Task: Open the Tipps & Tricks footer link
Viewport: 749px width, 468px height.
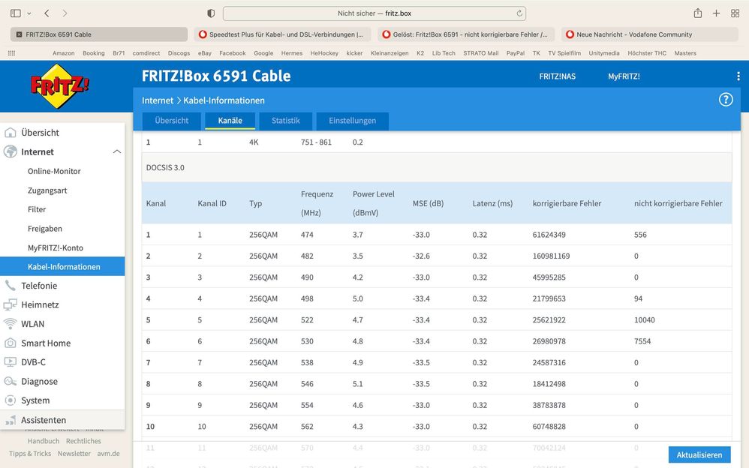Action: coord(29,454)
